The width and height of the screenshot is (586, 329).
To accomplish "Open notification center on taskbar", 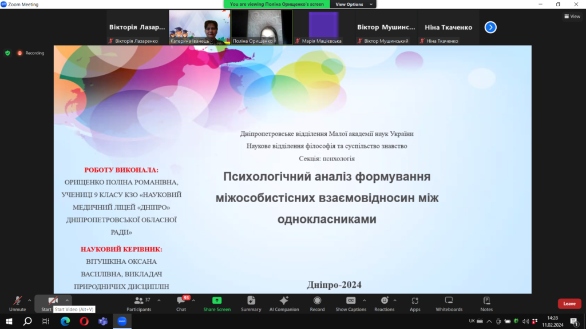I will (x=575, y=321).
